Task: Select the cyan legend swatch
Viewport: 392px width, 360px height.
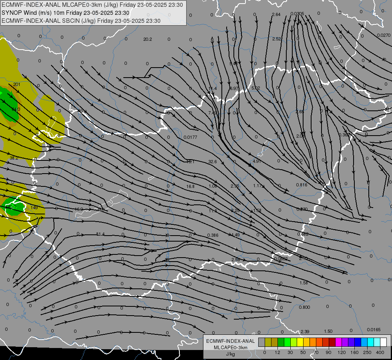Action: [370, 342]
